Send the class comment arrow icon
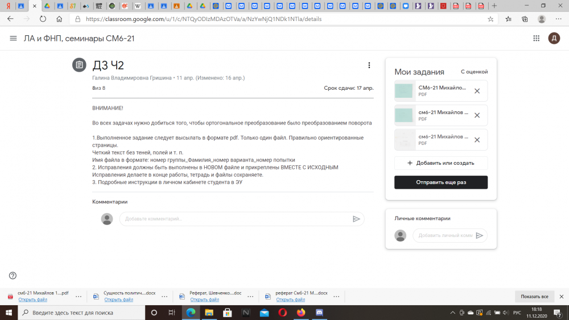Viewport: 569px width, 320px height. [356, 219]
